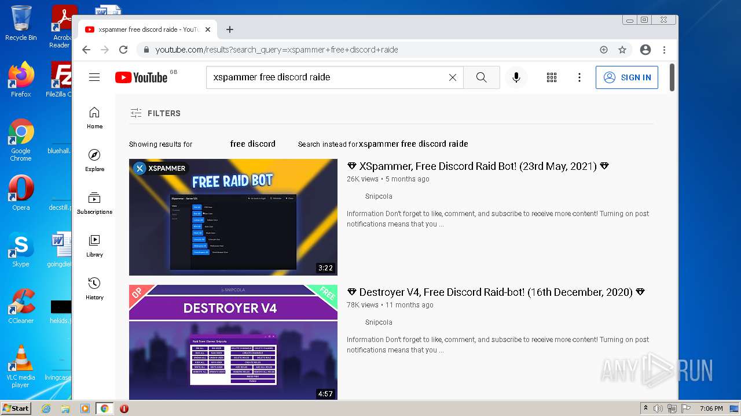
Task: Open Firefox desktop shortcut
Action: click(21, 79)
